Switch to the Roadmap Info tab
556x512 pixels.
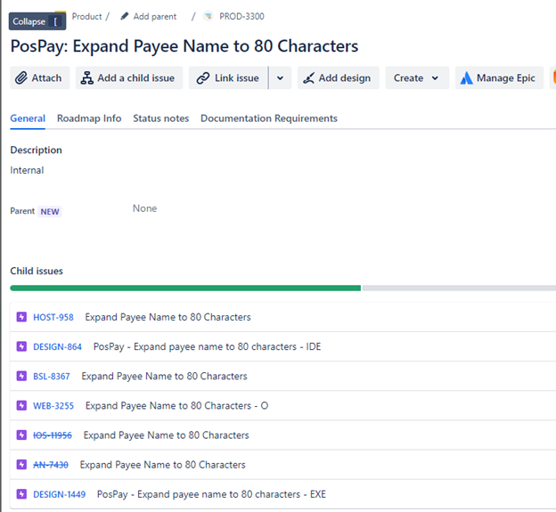[89, 118]
